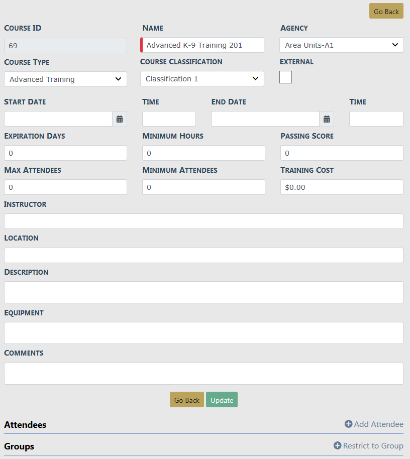410x459 pixels.
Task: Click the Instructor input field
Action: [203, 221]
